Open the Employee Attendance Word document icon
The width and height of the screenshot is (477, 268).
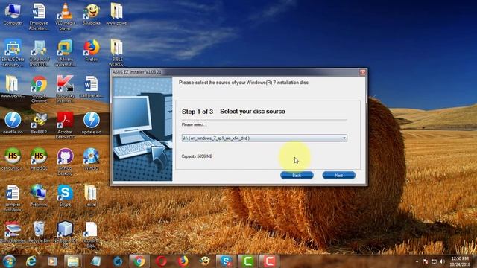pos(39,16)
